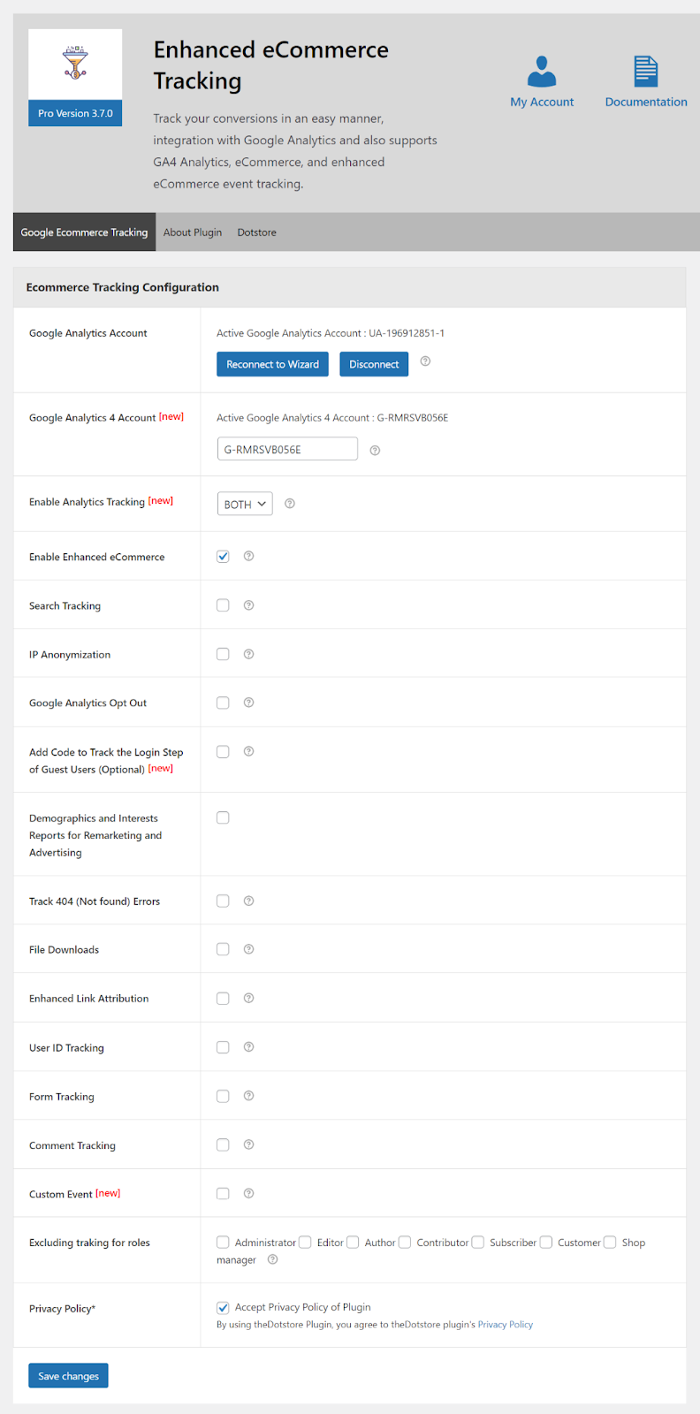Click Save changes button
The height and width of the screenshot is (1414, 700).
68,1376
